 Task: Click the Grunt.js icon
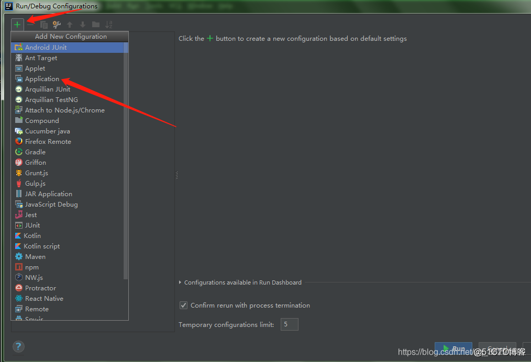click(x=19, y=173)
